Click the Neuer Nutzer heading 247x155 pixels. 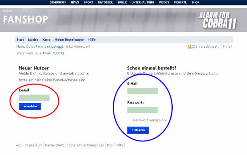(x=34, y=68)
